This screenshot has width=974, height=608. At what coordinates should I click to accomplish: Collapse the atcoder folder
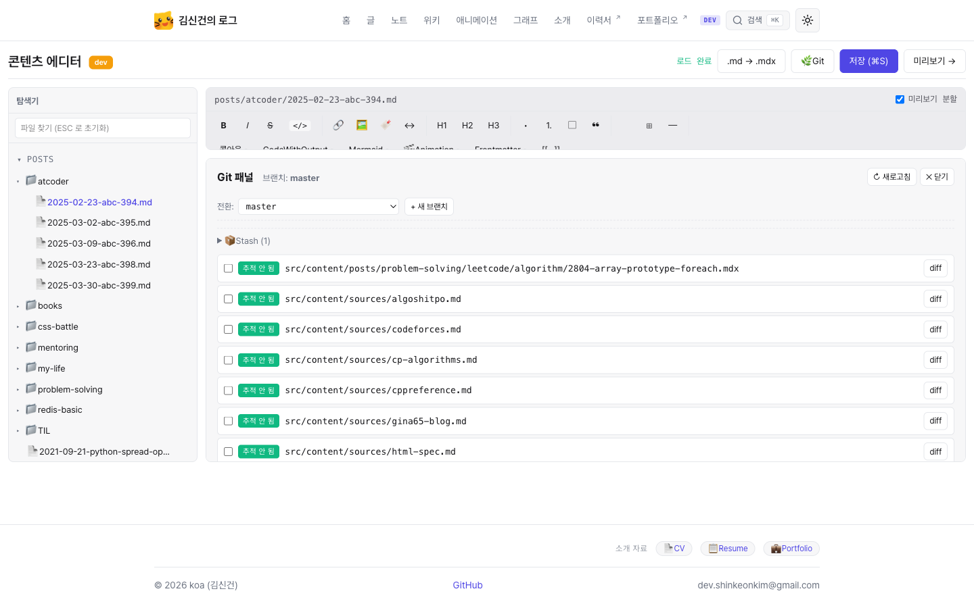click(x=43, y=181)
